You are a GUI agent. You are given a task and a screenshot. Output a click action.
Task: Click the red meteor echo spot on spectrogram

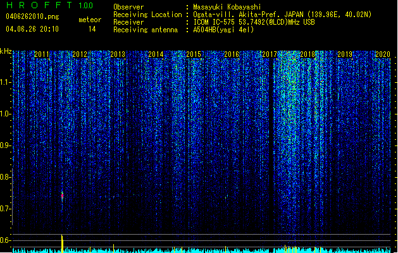click(62, 196)
